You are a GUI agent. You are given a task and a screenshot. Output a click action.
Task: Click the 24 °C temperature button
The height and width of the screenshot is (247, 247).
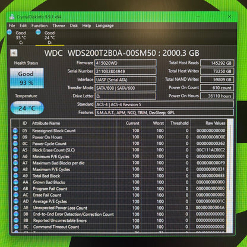click(x=27, y=108)
